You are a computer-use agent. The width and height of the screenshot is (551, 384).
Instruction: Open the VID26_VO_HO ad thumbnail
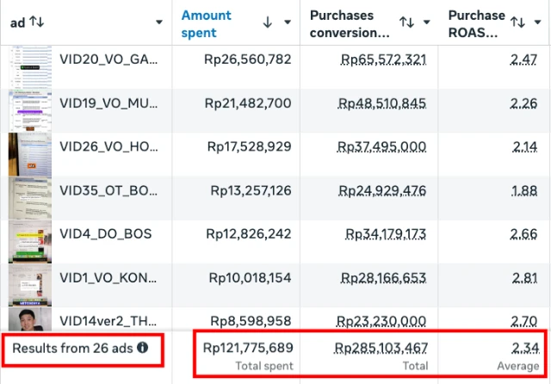coord(31,152)
